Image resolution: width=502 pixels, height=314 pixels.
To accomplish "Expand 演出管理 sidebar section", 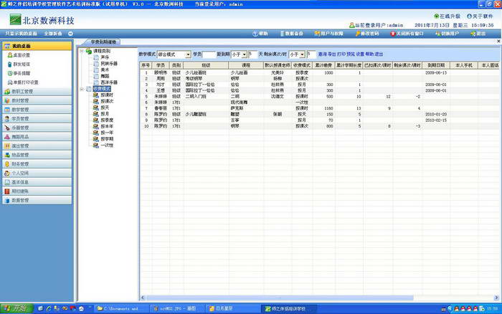I will tap(37, 146).
